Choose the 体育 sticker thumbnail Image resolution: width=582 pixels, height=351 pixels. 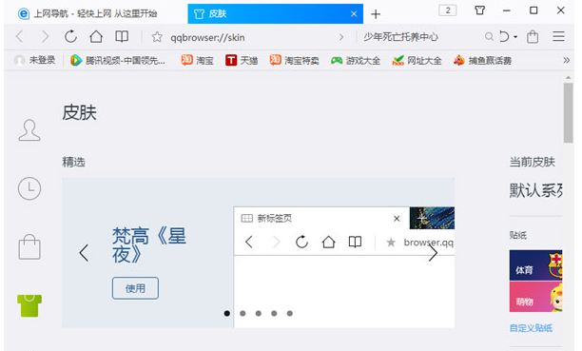[535, 265]
